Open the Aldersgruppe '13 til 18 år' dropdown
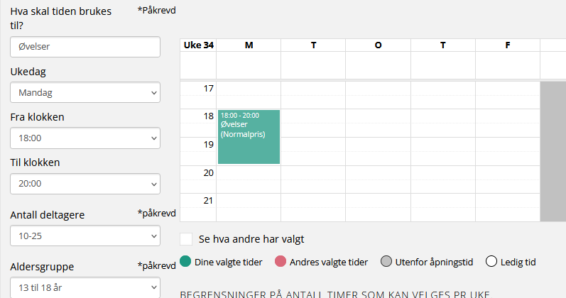The width and height of the screenshot is (566, 298). 85,287
